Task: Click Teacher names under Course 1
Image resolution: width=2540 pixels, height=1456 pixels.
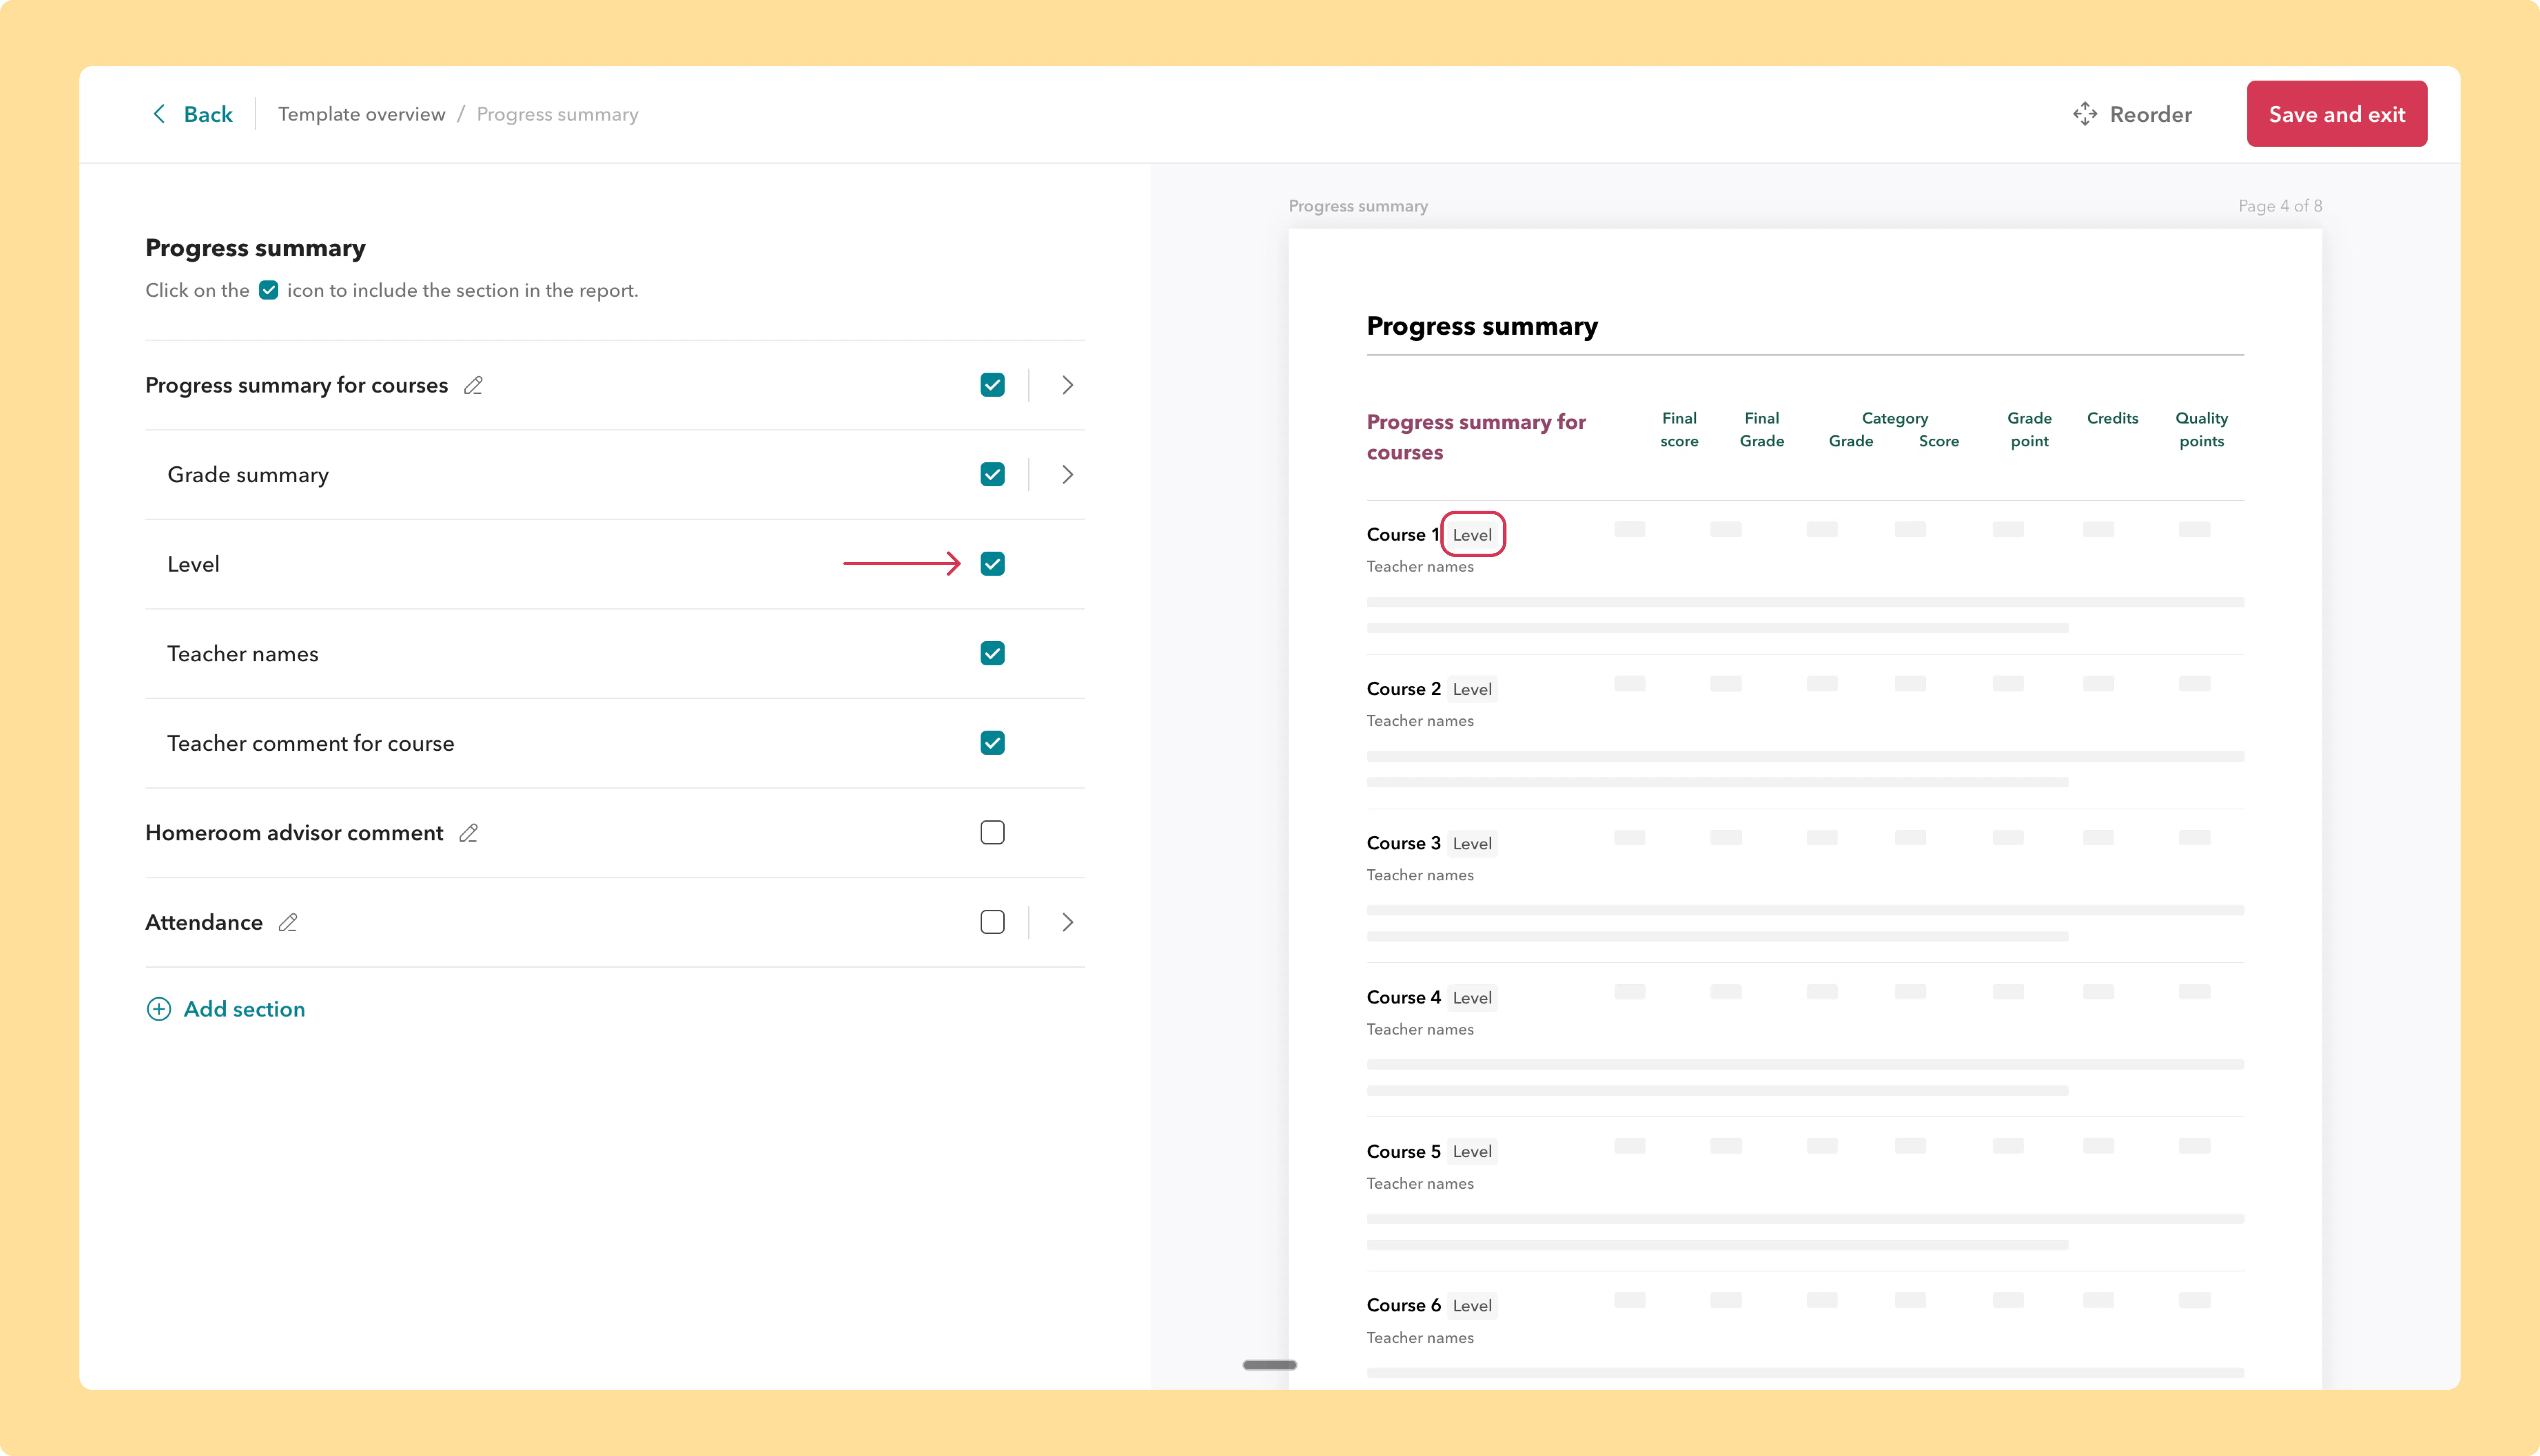Action: pos(1420,566)
